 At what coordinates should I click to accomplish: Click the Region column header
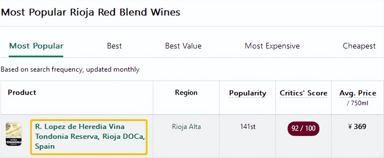tap(186, 93)
